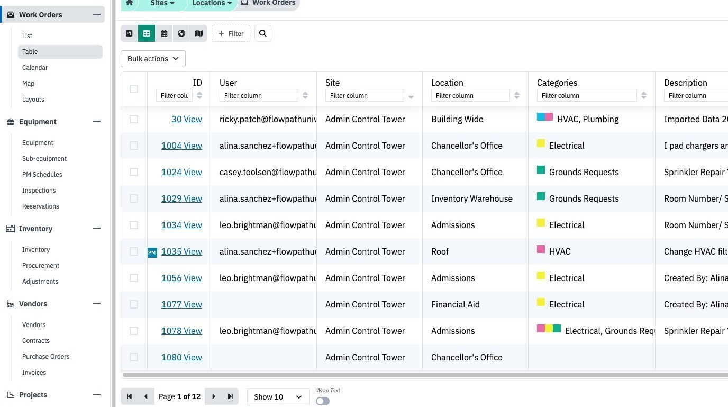Open Calendar in the sidebar

pyautogui.click(x=35, y=68)
